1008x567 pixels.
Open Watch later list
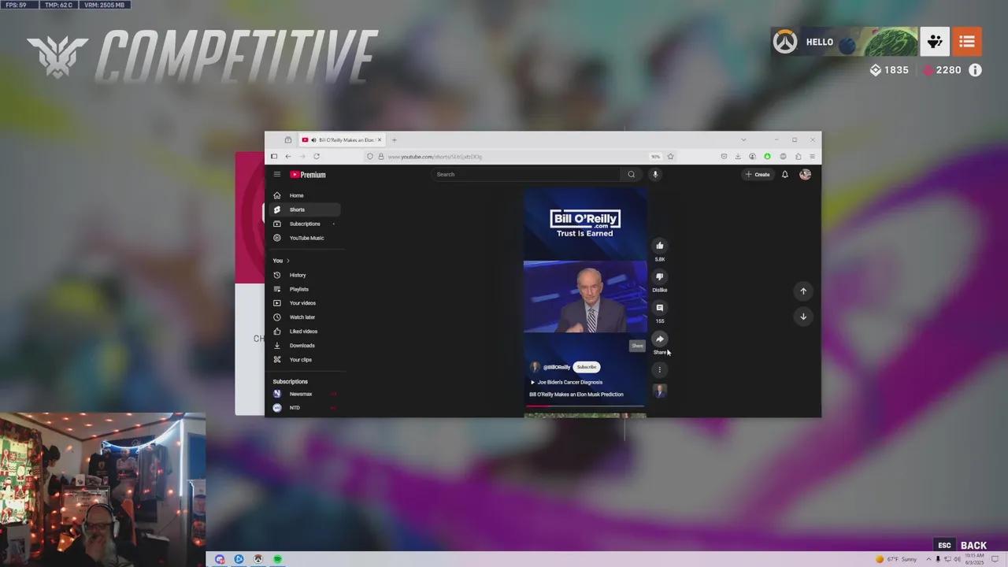tap(305, 317)
